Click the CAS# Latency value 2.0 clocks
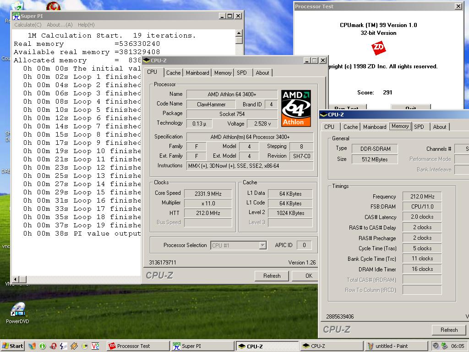 click(x=422, y=217)
